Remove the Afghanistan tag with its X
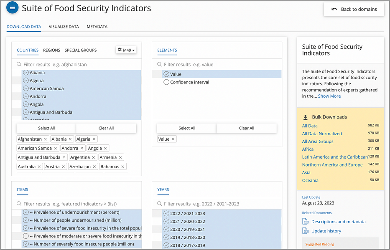This screenshot has height=250, width=390. pos(45,139)
